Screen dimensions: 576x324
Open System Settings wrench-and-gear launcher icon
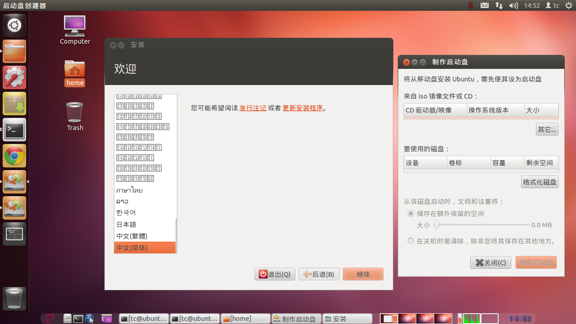(14, 77)
